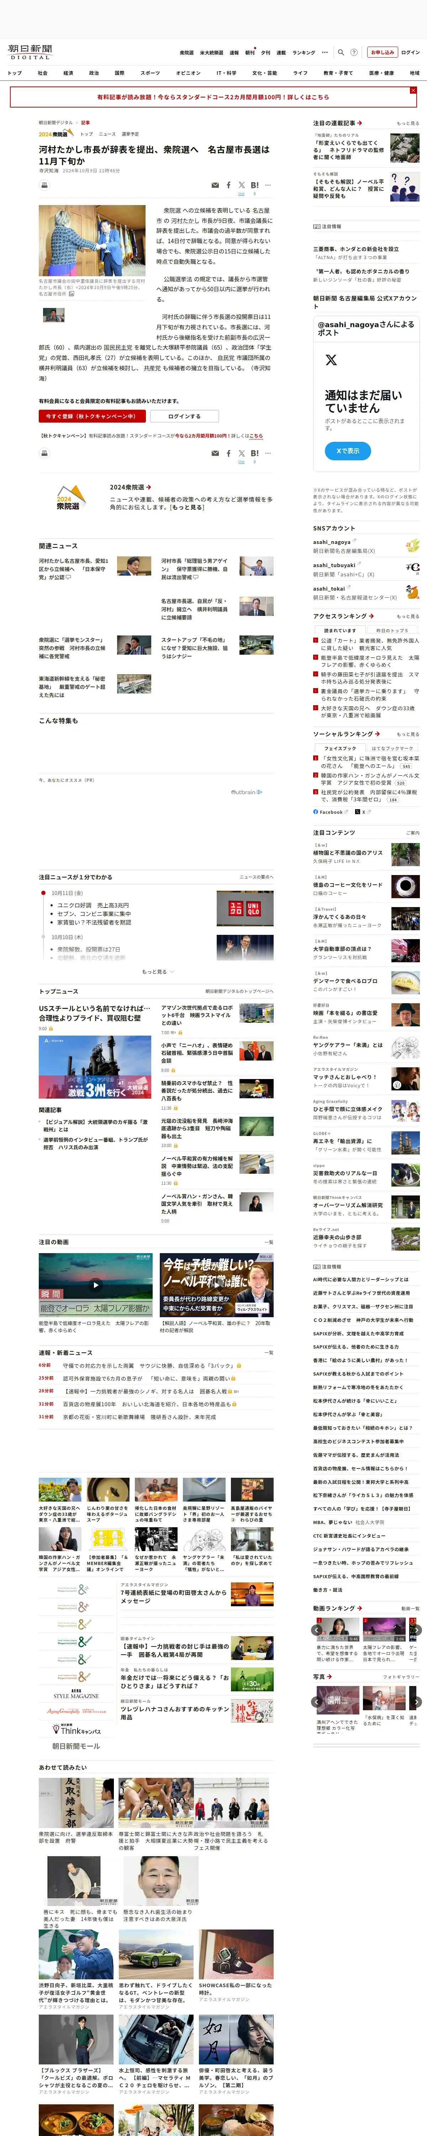This screenshot has height=2136, width=427.
Task: Open 今年は予想が難しい Nobel Peace Prize thumbnail
Action: point(216,1285)
